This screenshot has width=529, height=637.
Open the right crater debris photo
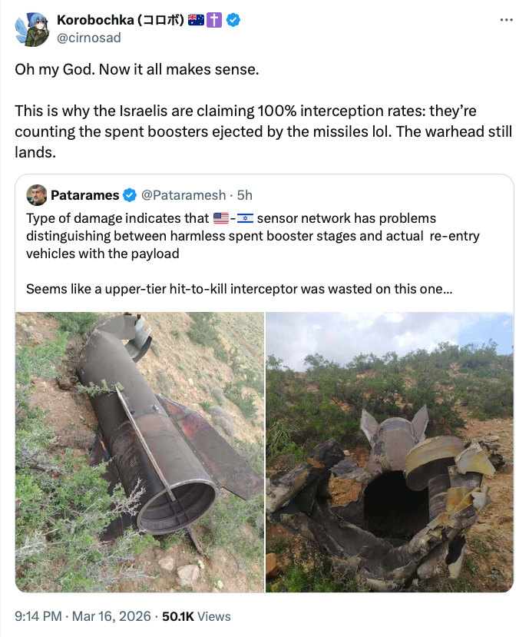(389, 452)
